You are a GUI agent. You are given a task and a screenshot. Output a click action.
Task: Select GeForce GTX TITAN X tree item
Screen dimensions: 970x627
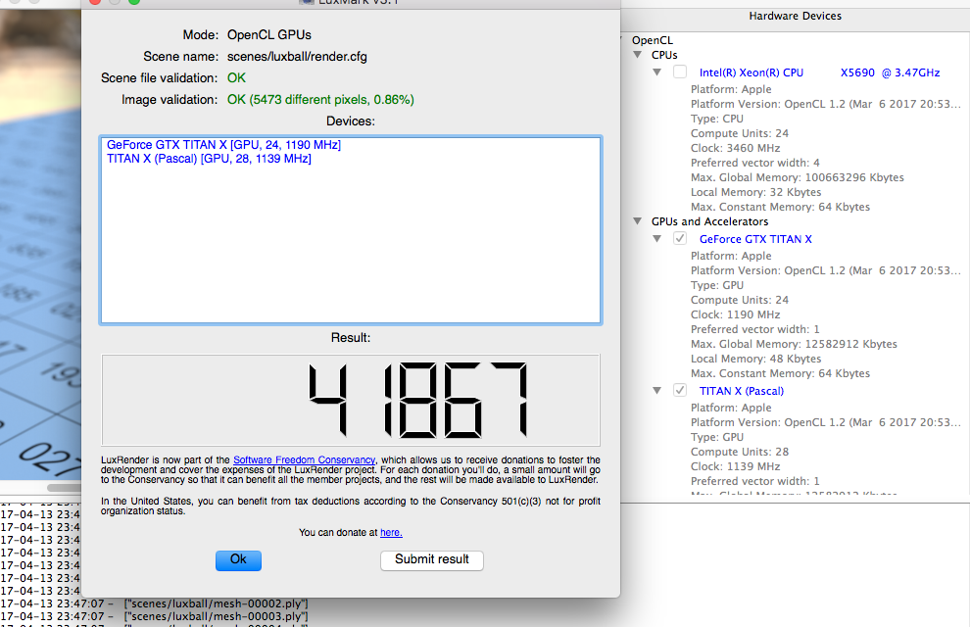tap(755, 239)
